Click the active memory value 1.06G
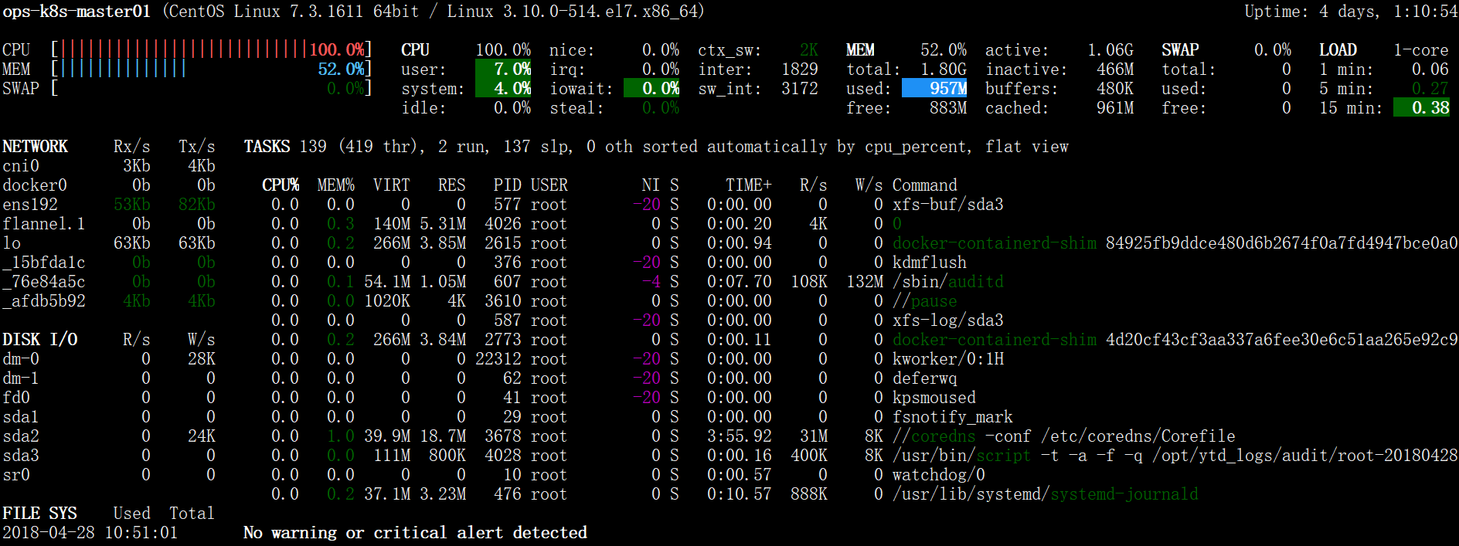Viewport: 1459px width, 546px height. [x=1110, y=50]
